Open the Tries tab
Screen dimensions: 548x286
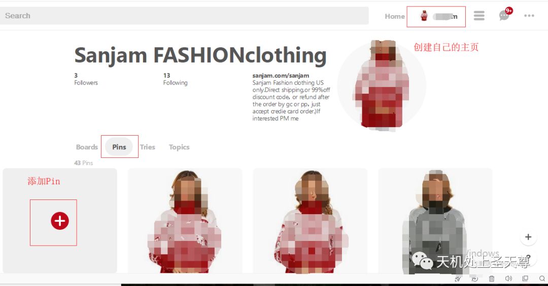147,147
